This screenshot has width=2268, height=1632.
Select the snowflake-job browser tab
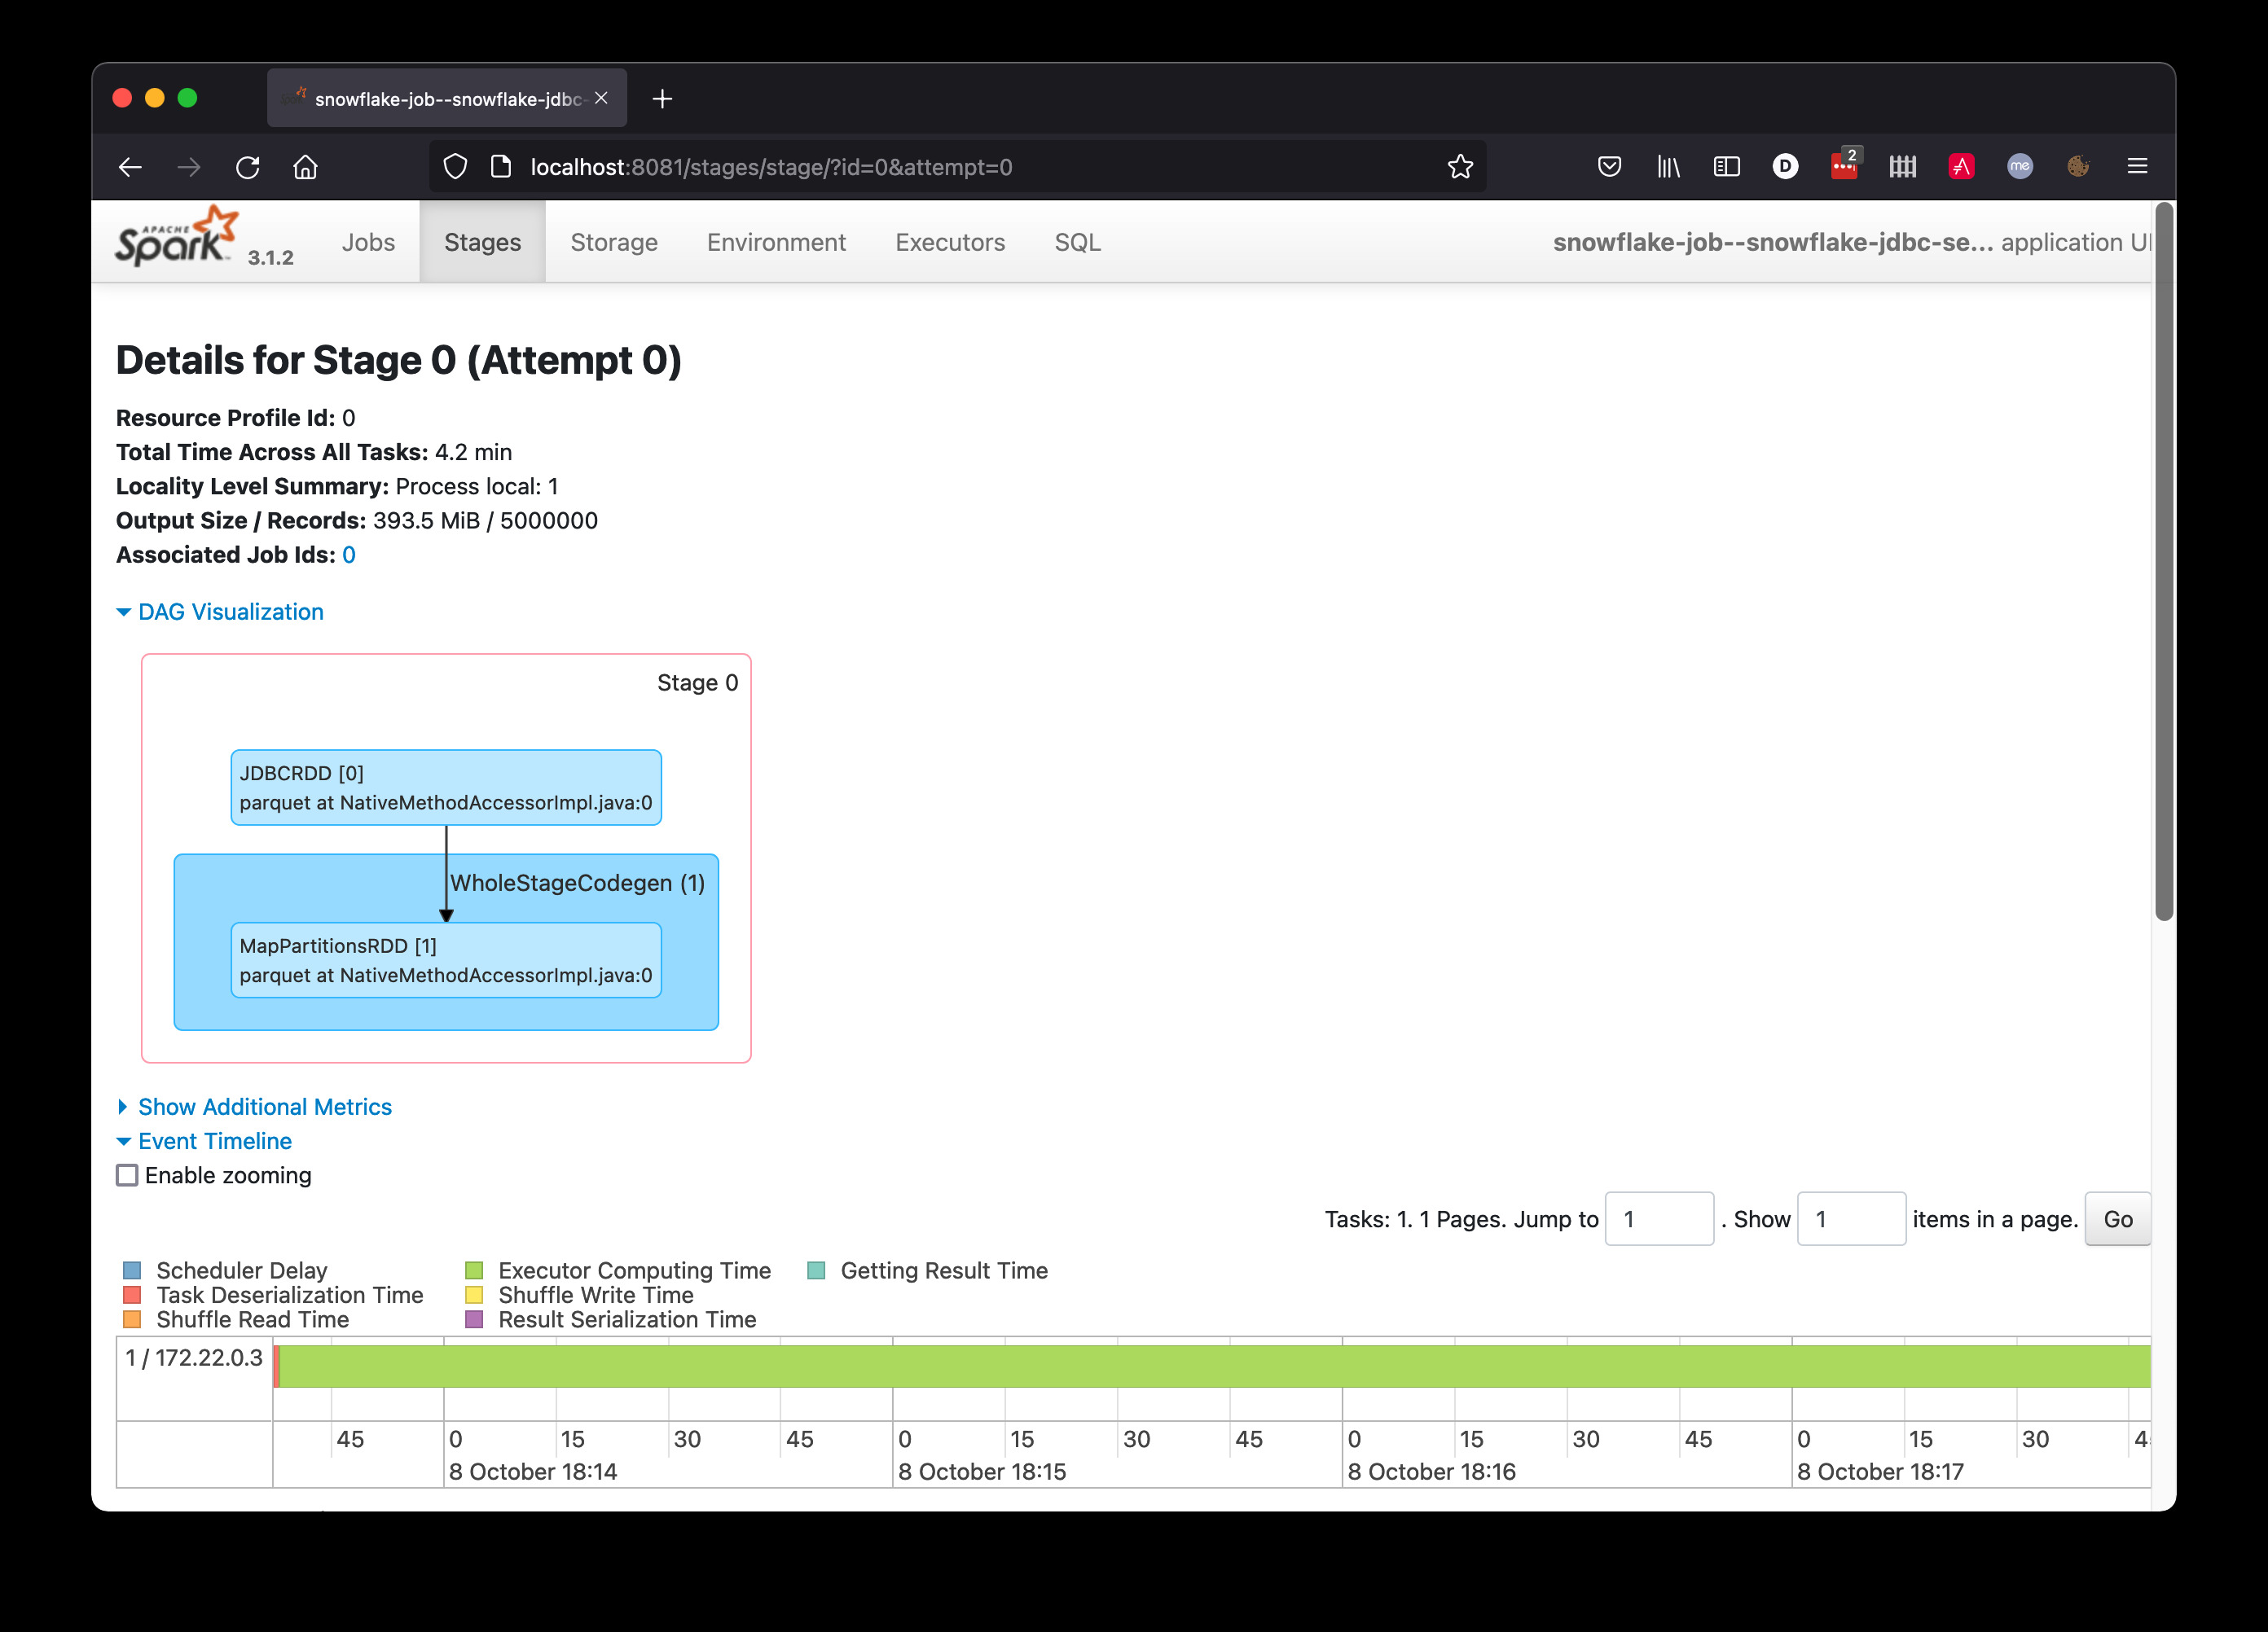[447, 98]
